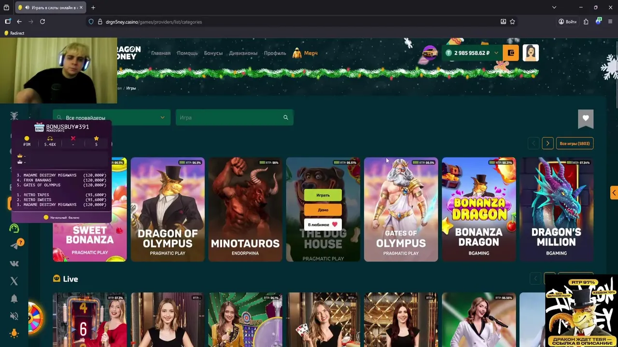Open the X social network icon
The height and width of the screenshot is (347, 618).
(x=14, y=281)
